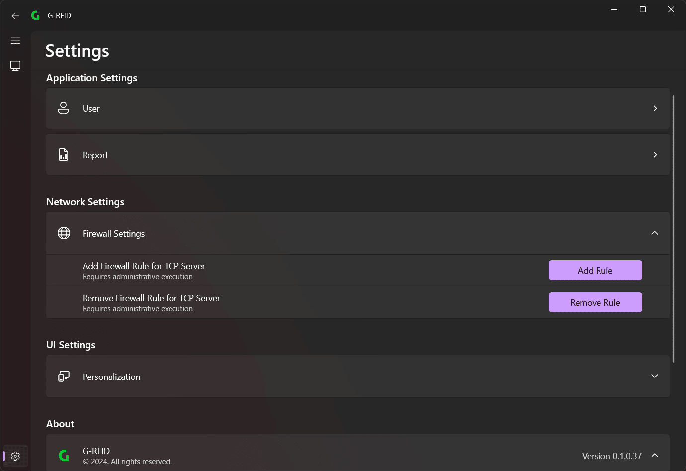This screenshot has height=471, width=686.
Task: Open User page via right chevron
Action: [x=655, y=108]
